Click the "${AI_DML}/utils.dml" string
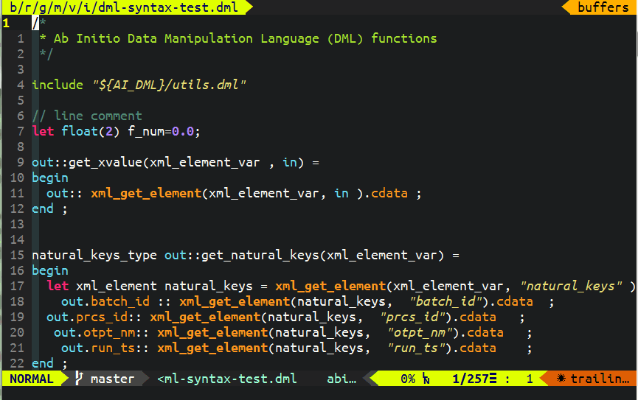Screen dimensions: 638x400 [169, 85]
